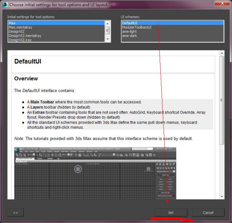
Task: Select DefaultUI scheme
Action: click(x=172, y=23)
